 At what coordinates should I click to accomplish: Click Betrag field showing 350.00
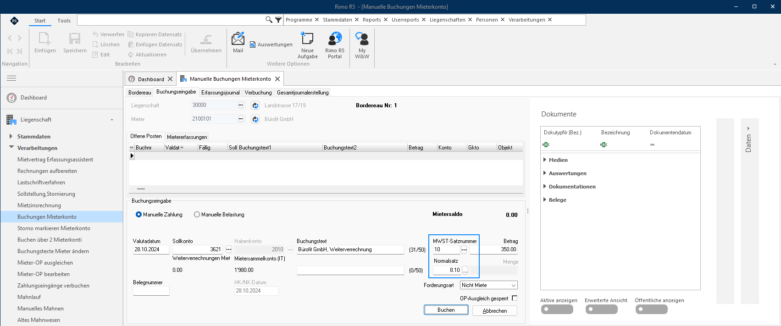coord(494,249)
